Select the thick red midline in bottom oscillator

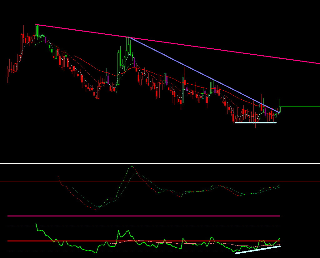point(144,241)
